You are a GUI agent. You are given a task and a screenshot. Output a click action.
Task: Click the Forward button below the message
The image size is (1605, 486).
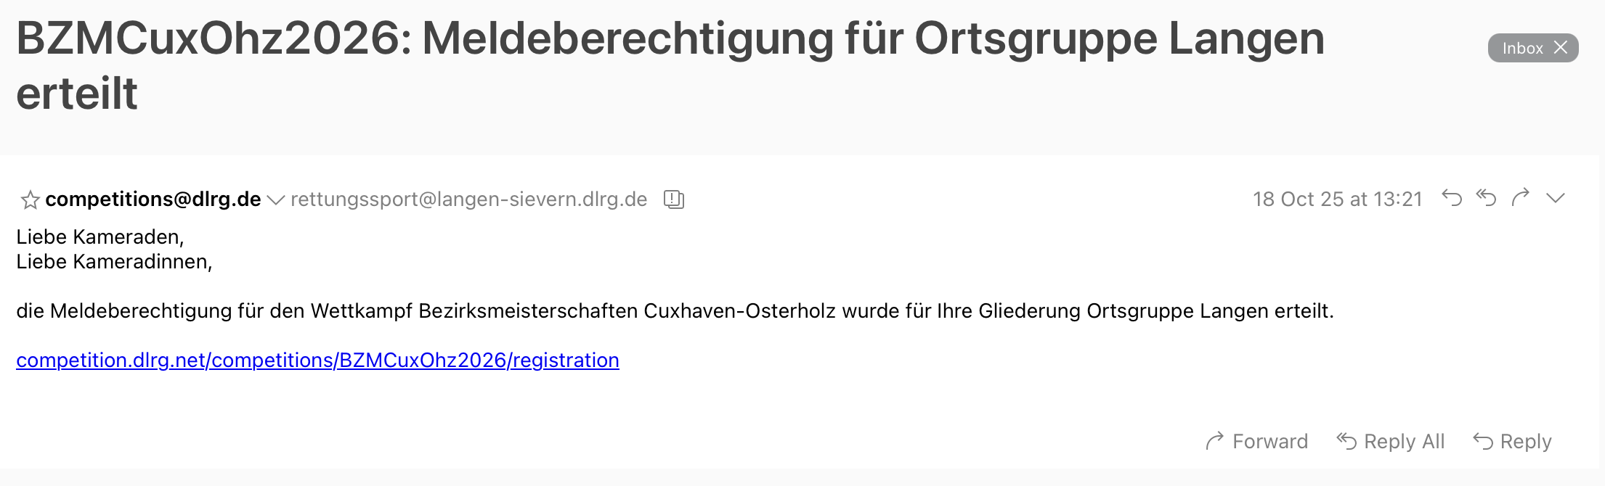[x=1256, y=441]
